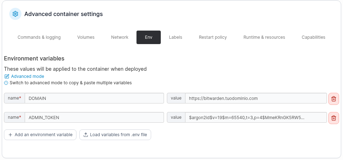343x160 pixels.
Task: Click the Advanced container settings heading
Action: [64, 14]
